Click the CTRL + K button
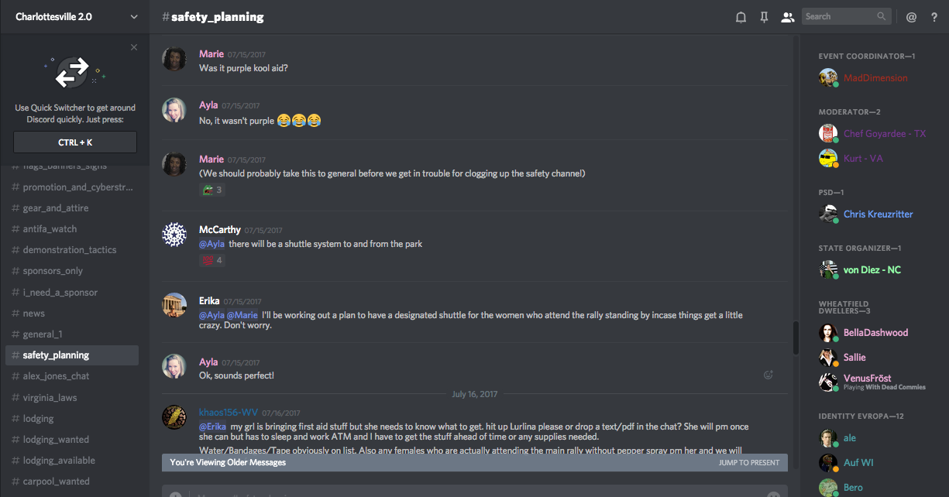This screenshot has height=497, width=949. pos(75,142)
